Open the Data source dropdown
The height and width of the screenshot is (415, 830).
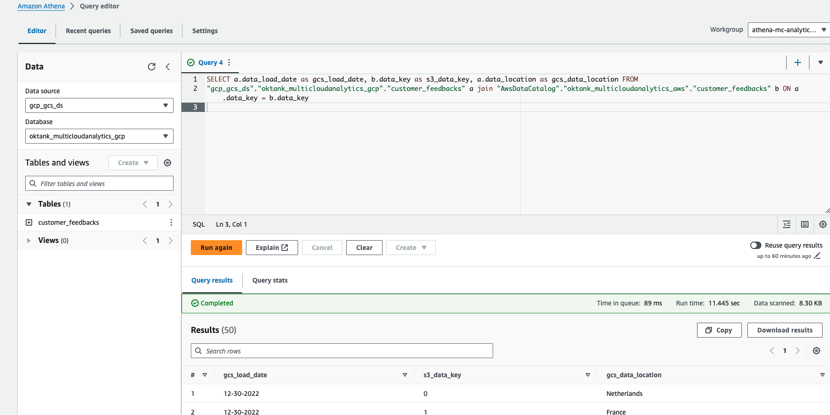click(x=99, y=105)
